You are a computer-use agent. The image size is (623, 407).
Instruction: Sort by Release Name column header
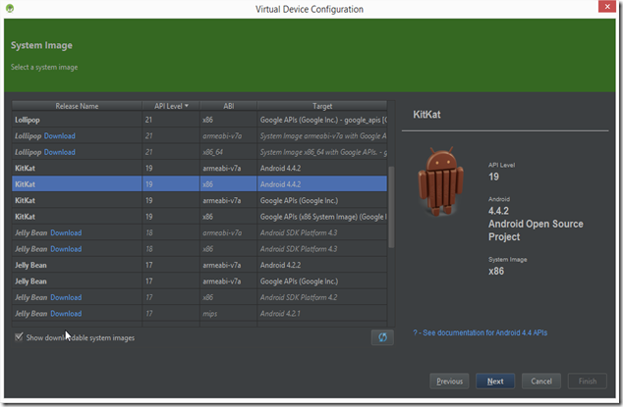[77, 106]
